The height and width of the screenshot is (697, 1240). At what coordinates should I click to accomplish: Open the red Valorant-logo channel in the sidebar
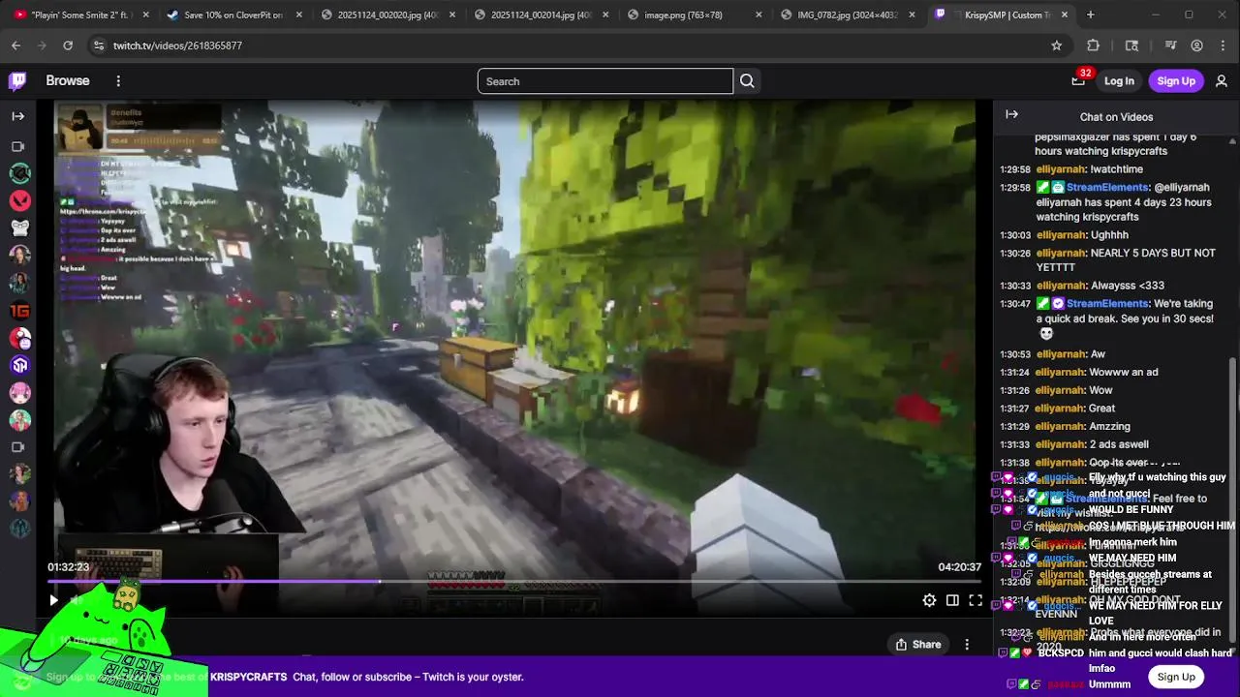[x=19, y=201]
